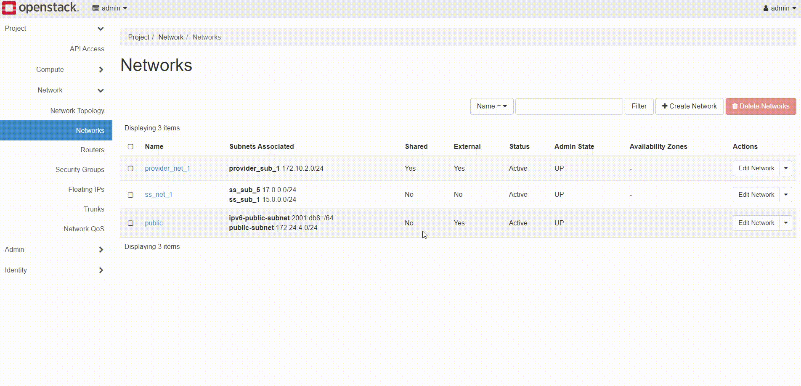Open the Name filter dropdown
The width and height of the screenshot is (801, 386).
point(491,106)
